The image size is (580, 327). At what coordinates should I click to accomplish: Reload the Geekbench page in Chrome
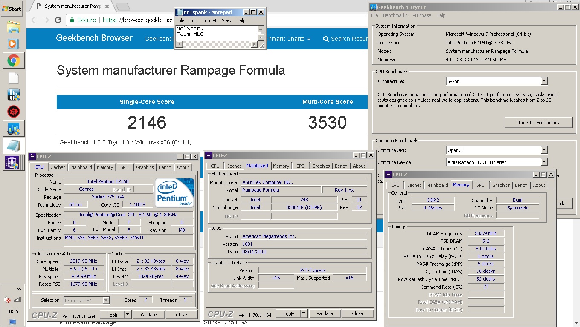pos(58,20)
